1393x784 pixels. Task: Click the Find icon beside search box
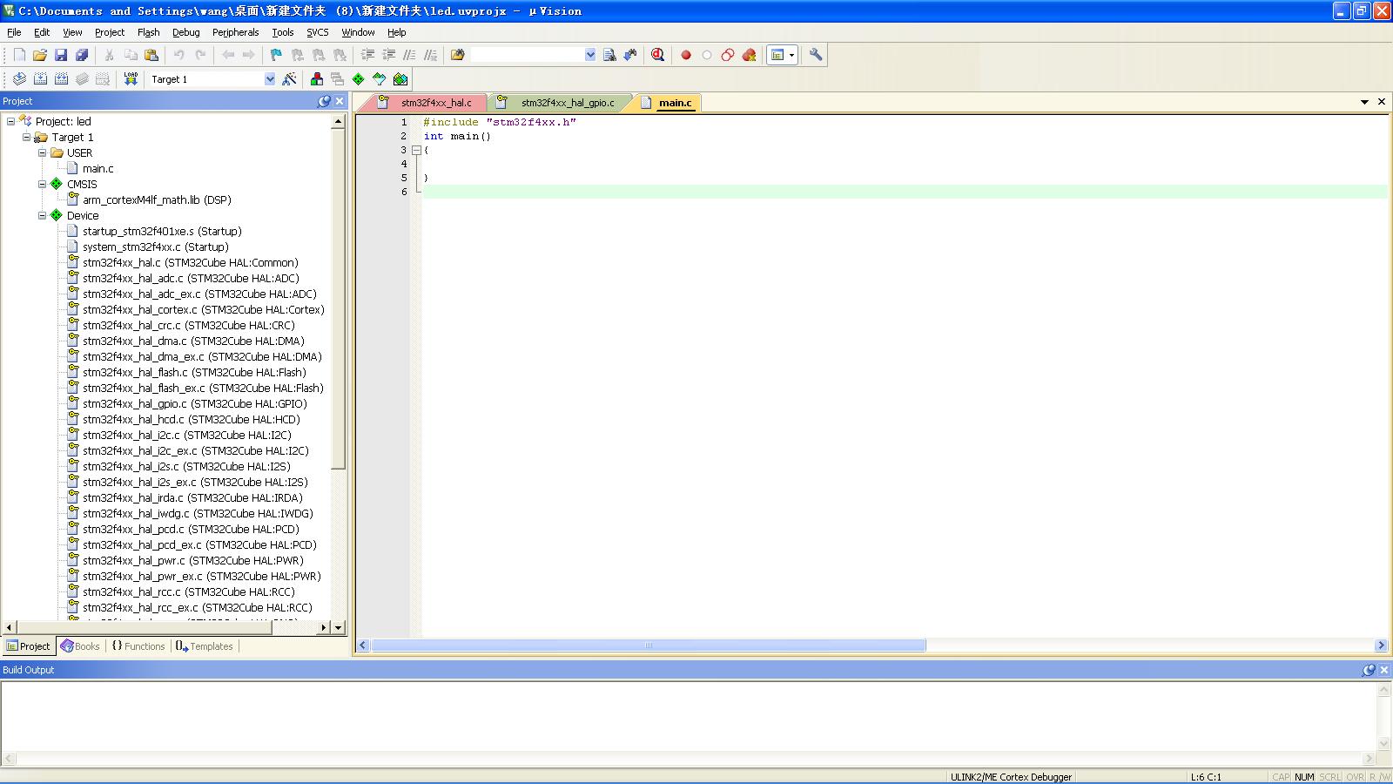click(x=609, y=55)
